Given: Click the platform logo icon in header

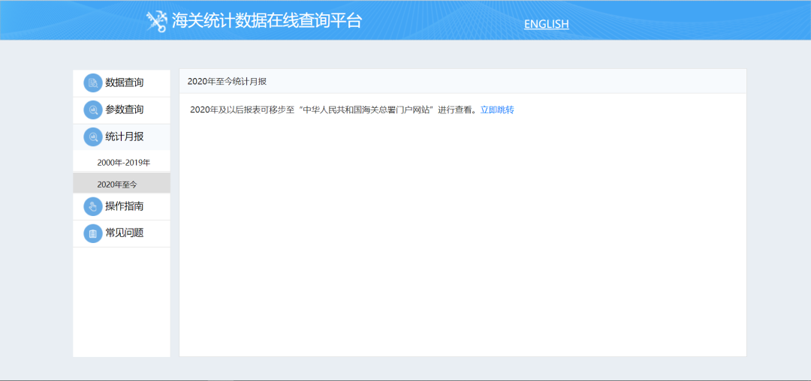Looking at the screenshot, I should (157, 21).
